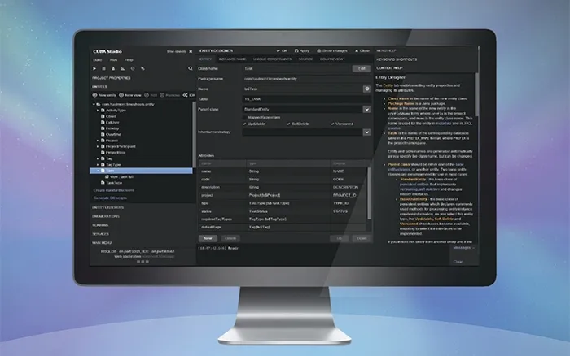Image resolution: width=570 pixels, height=356 pixels.
Task: Switch to the Unique Constraints tab
Action: point(272,59)
